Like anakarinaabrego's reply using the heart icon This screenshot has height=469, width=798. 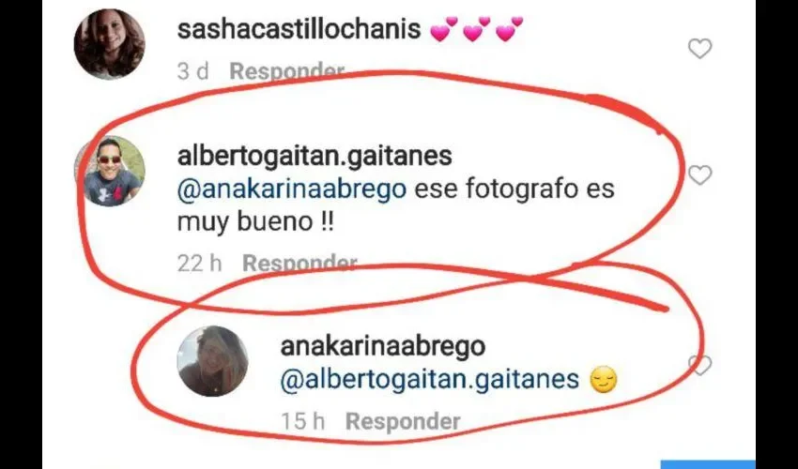click(x=699, y=365)
